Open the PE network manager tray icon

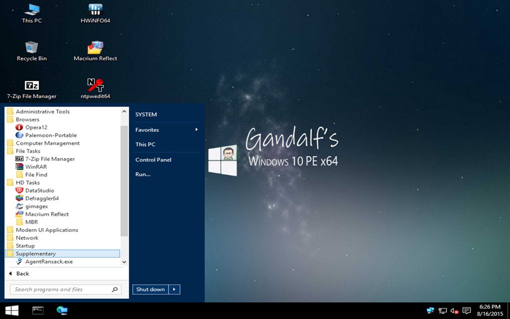click(x=430, y=311)
